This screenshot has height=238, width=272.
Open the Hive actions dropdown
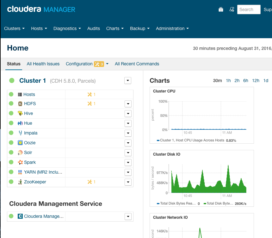(x=128, y=114)
